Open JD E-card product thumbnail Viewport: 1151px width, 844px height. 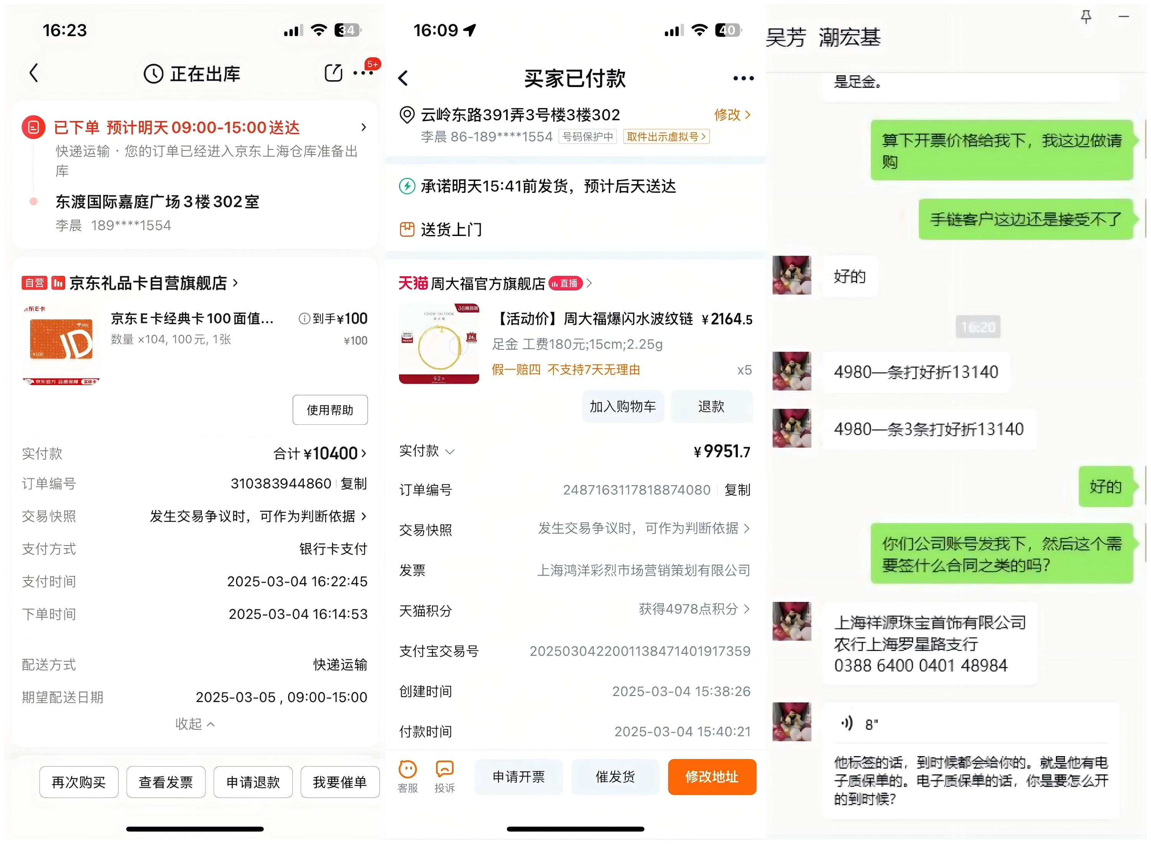[x=61, y=345]
